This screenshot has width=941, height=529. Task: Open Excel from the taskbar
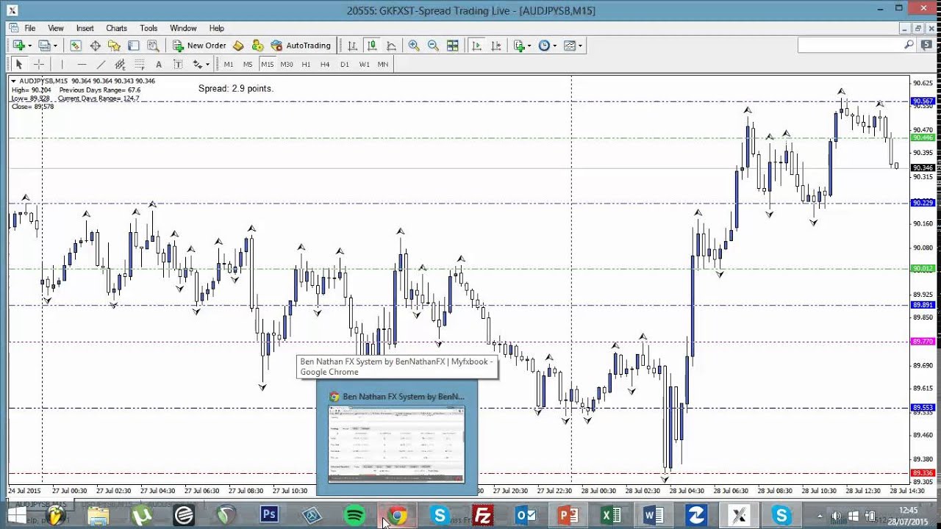[611, 515]
